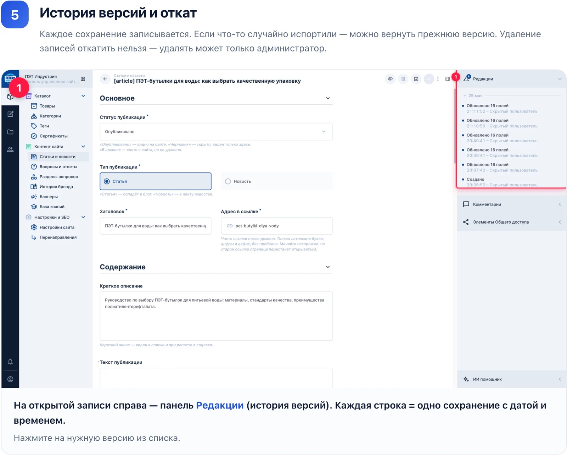Click the preview eye icon in header
Image resolution: width=567 pixels, height=456 pixels.
(390, 79)
